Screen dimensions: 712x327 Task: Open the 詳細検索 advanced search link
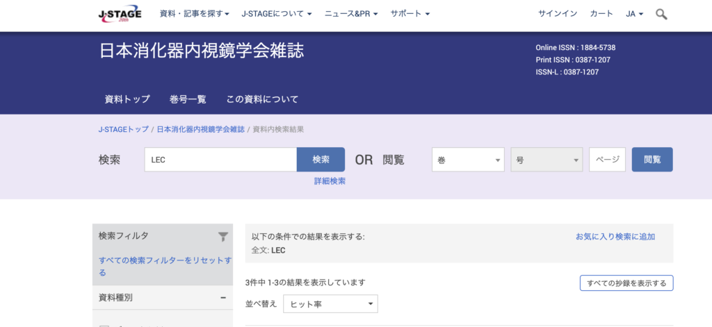coord(330,181)
